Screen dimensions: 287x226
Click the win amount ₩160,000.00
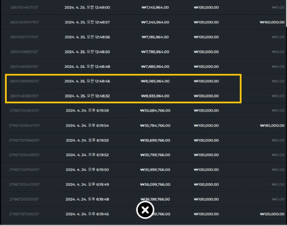click(272, 22)
